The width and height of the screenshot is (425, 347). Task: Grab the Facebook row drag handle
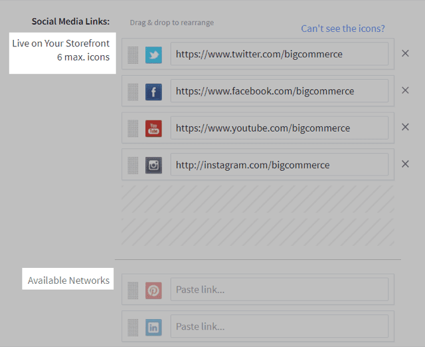tap(133, 92)
